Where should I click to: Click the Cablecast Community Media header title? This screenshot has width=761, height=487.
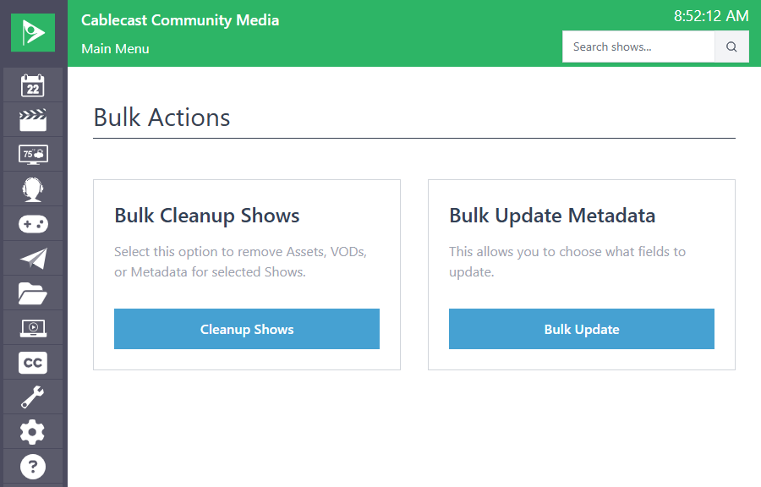[x=180, y=19]
